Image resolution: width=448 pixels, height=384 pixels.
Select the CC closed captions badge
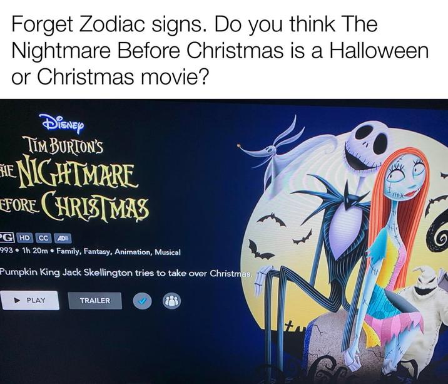click(44, 238)
